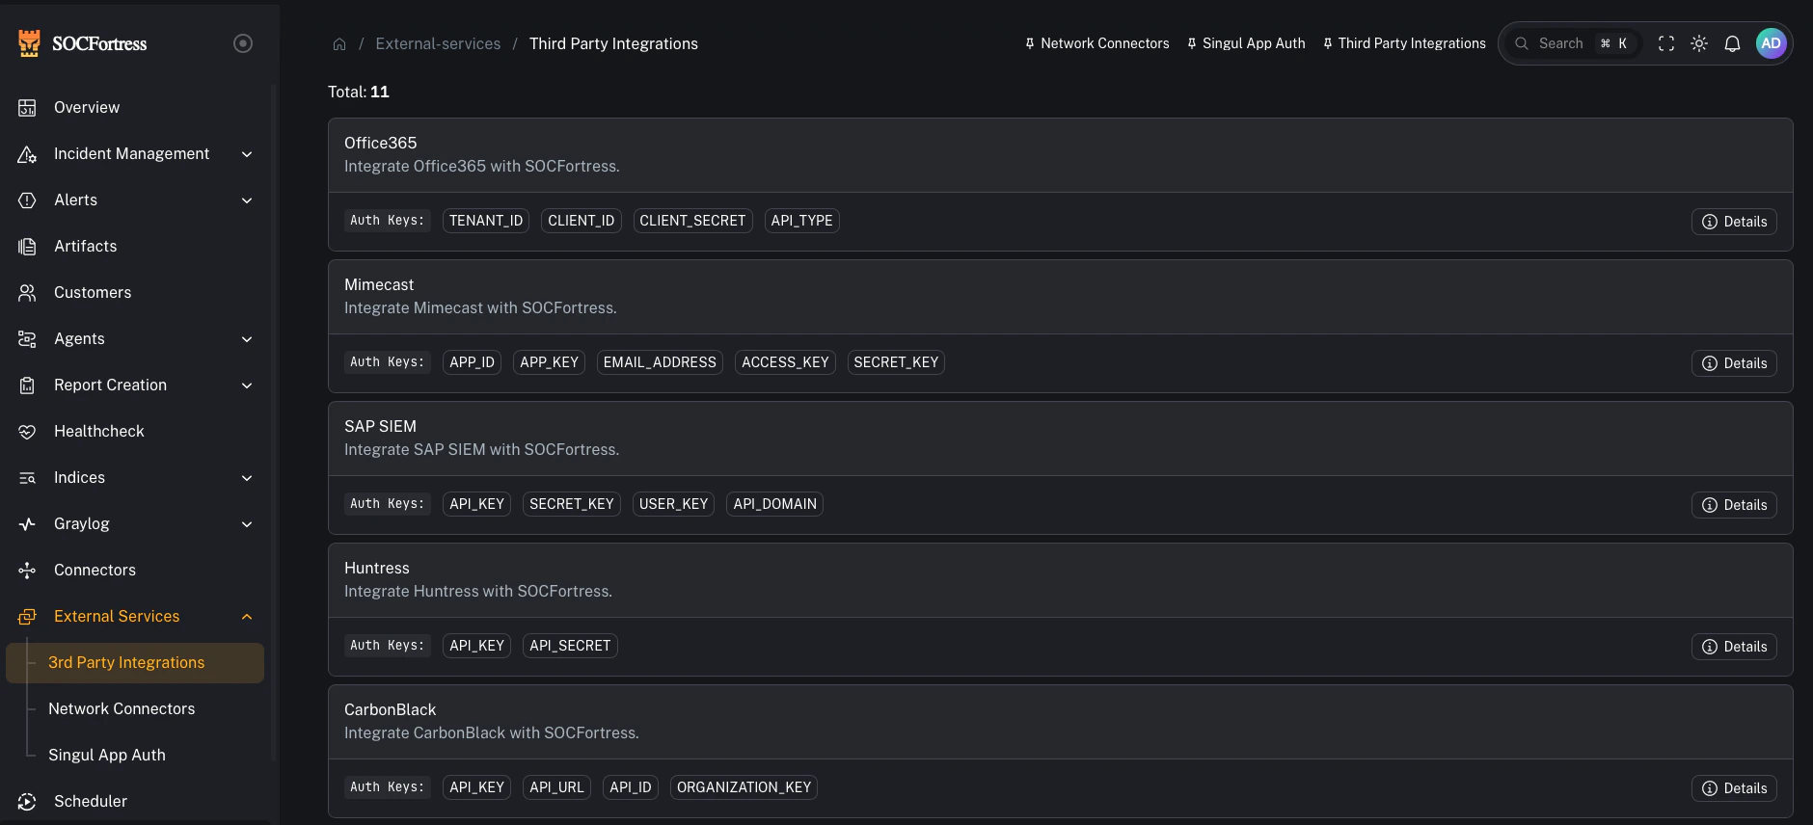Open the AD user avatar menu
Screen dimensions: 1813x825
click(x=1771, y=43)
